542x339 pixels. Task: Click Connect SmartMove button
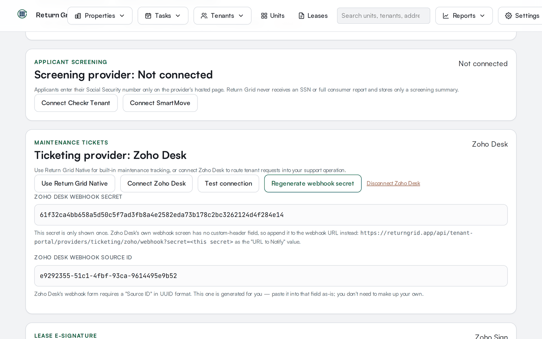coord(160,103)
